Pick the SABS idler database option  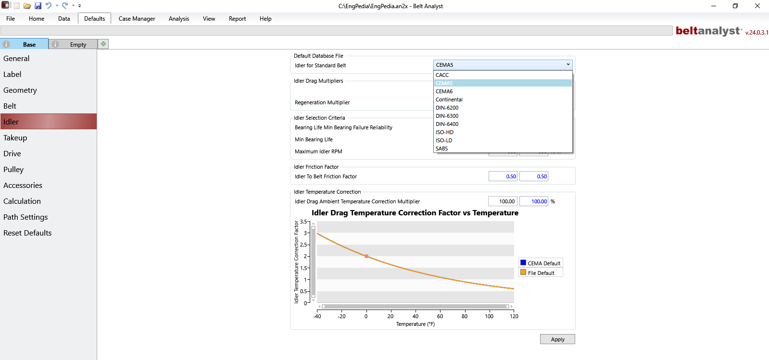441,149
